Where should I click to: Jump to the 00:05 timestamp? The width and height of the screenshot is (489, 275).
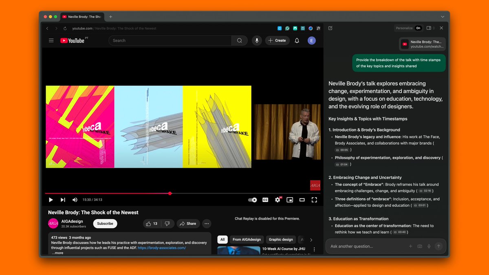pos(341,150)
